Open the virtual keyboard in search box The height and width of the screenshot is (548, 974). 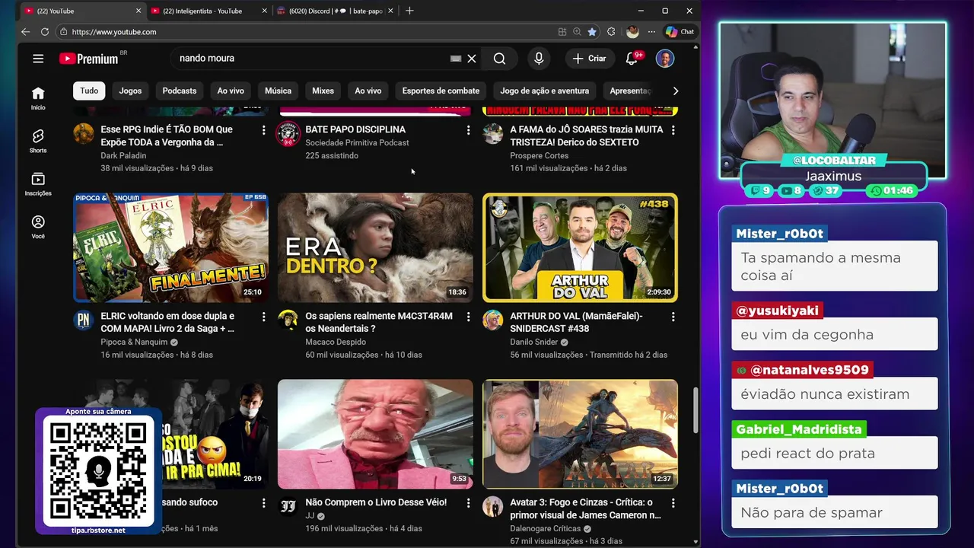(455, 59)
